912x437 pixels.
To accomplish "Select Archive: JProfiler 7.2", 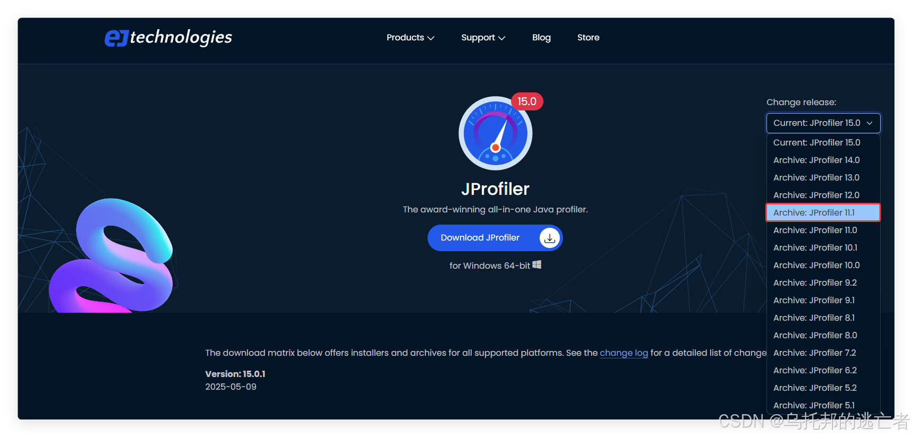I will click(x=823, y=353).
